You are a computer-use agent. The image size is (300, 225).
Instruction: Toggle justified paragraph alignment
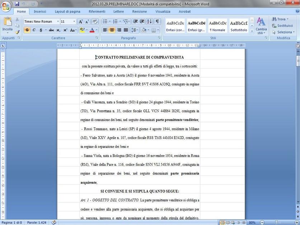pyautogui.click(x=126, y=30)
